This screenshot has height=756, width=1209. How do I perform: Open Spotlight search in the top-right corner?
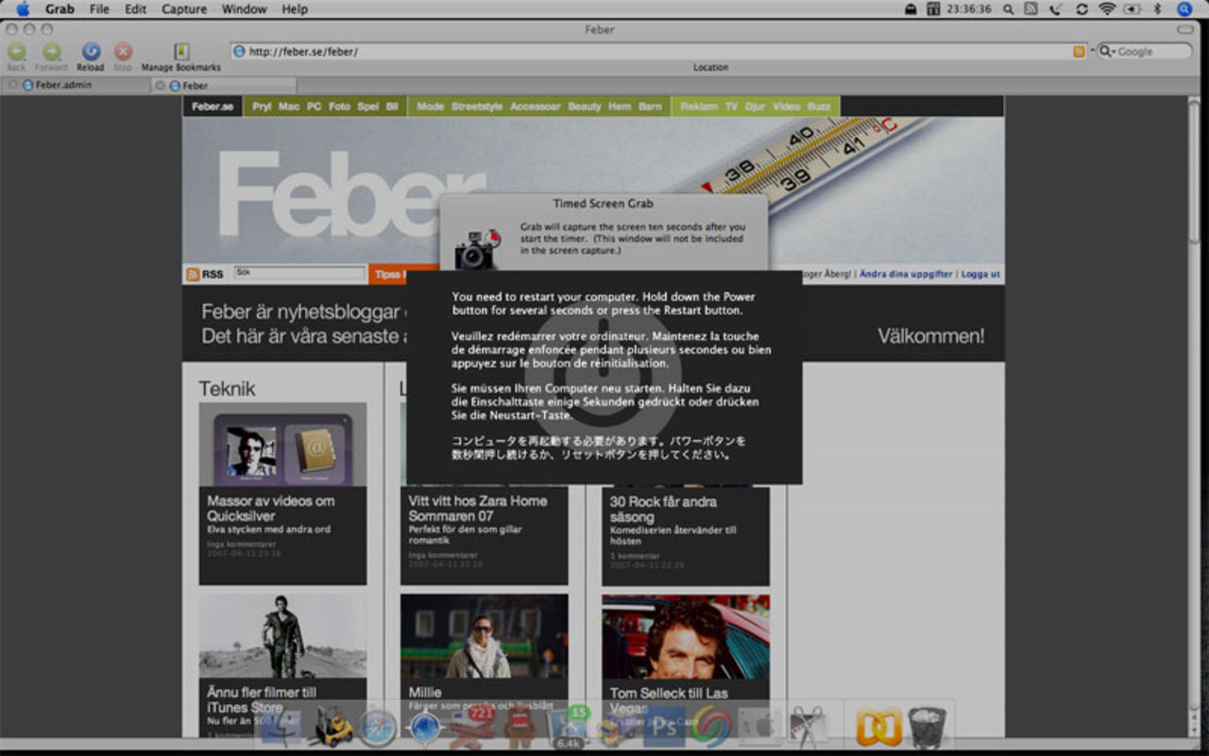[1184, 9]
